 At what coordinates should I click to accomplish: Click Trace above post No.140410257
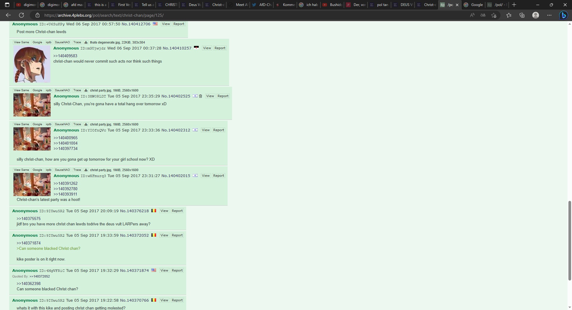pos(77,42)
